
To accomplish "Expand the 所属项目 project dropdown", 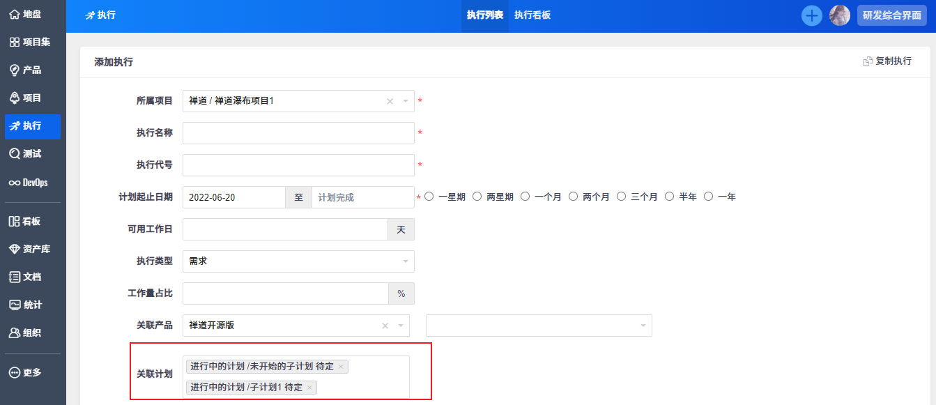I will coord(406,101).
